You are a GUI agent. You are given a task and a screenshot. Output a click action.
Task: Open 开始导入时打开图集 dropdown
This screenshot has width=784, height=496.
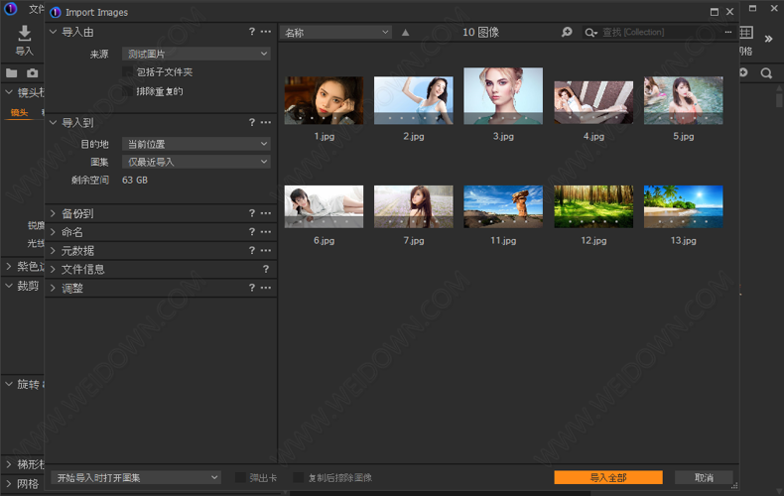(136, 477)
